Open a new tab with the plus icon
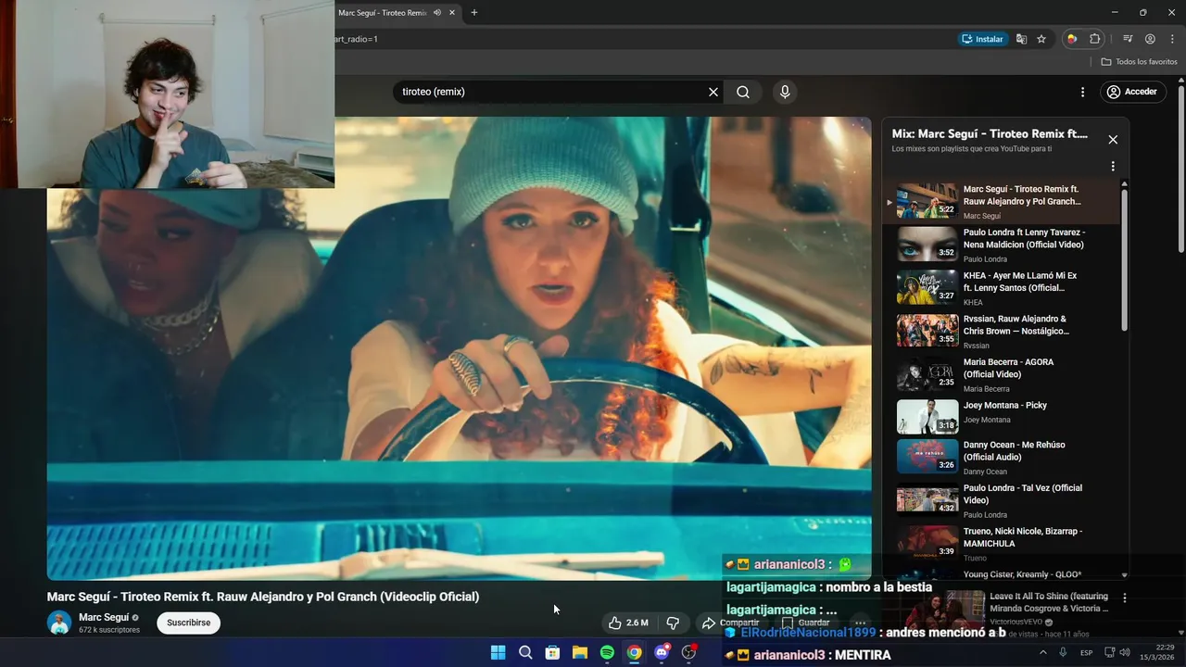 point(474,13)
